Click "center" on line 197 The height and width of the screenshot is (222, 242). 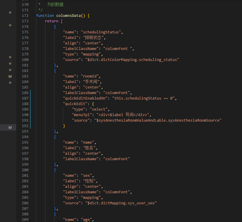[92, 154]
